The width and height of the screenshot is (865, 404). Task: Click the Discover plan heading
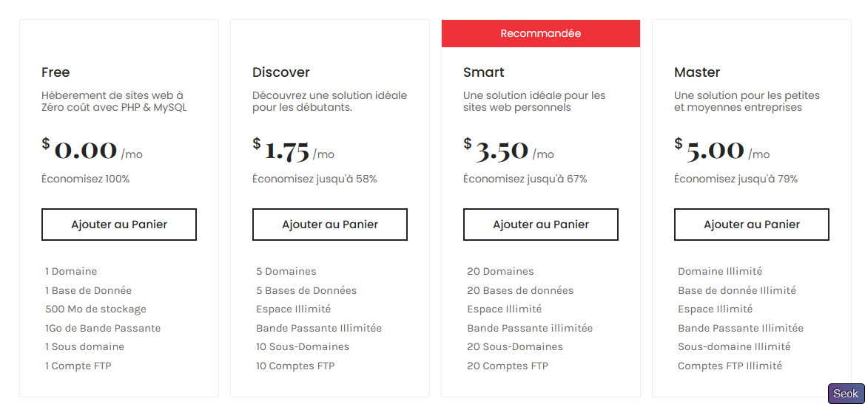(281, 72)
